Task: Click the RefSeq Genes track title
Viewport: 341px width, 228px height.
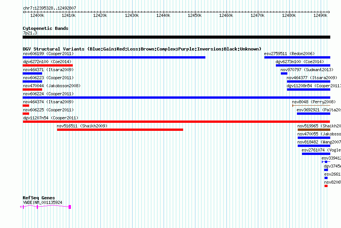Action: [x=39, y=198]
